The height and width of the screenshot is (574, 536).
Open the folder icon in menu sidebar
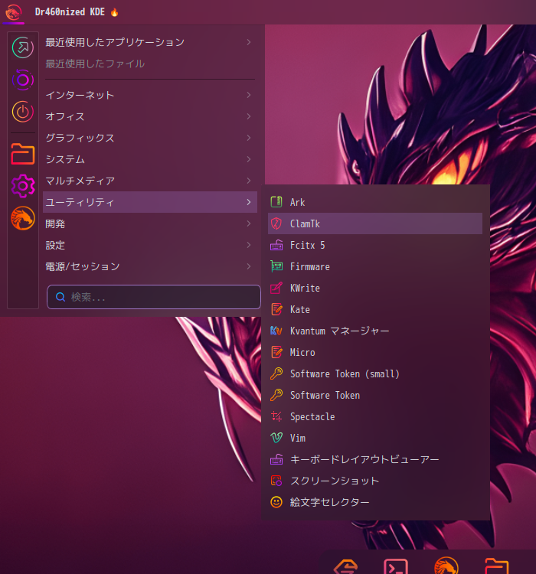pos(23,154)
